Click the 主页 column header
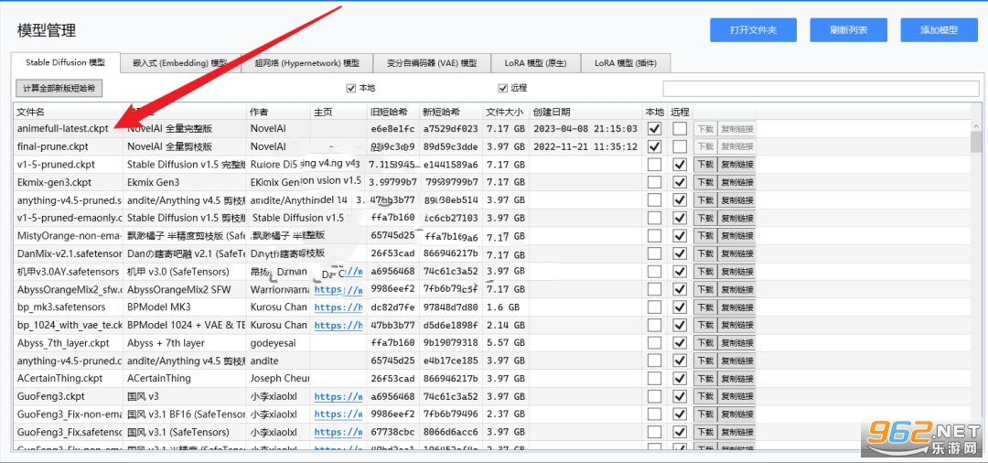The image size is (988, 463). click(x=338, y=112)
